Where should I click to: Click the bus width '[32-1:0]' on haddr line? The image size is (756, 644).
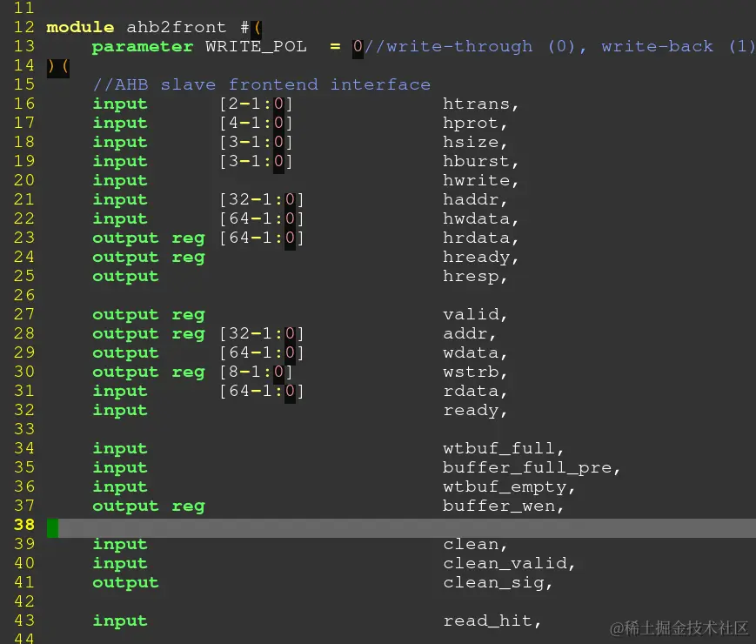point(262,199)
